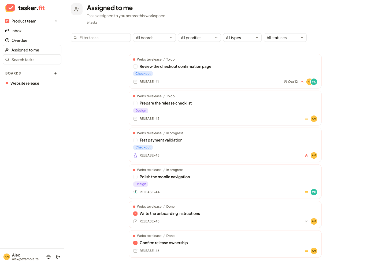Uncheck 'Confirm release ownership' task
Viewport: 386px width, 268px height.
pos(135,243)
